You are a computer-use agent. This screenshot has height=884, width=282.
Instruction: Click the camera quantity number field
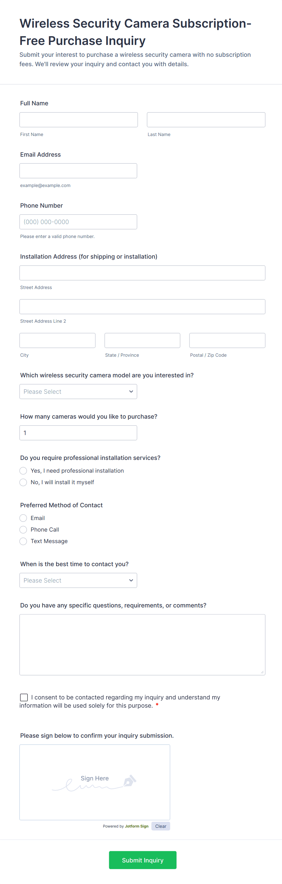click(78, 433)
